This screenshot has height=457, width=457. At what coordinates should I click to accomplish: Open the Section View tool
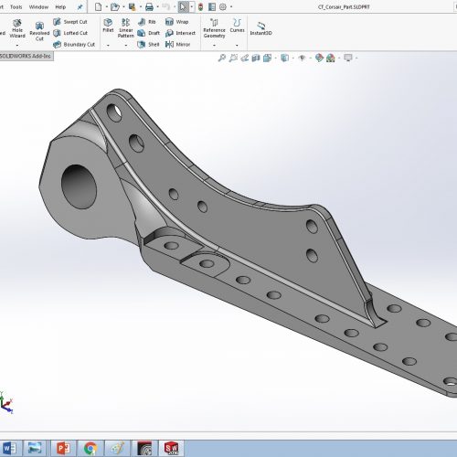tap(256, 58)
